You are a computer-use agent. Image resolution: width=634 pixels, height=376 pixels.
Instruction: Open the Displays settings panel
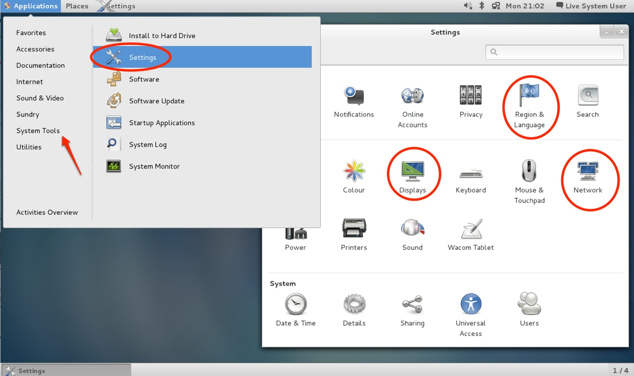point(412,177)
